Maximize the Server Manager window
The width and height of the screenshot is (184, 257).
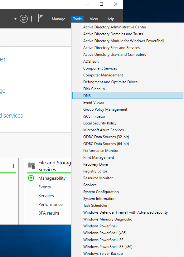click(101, 4)
